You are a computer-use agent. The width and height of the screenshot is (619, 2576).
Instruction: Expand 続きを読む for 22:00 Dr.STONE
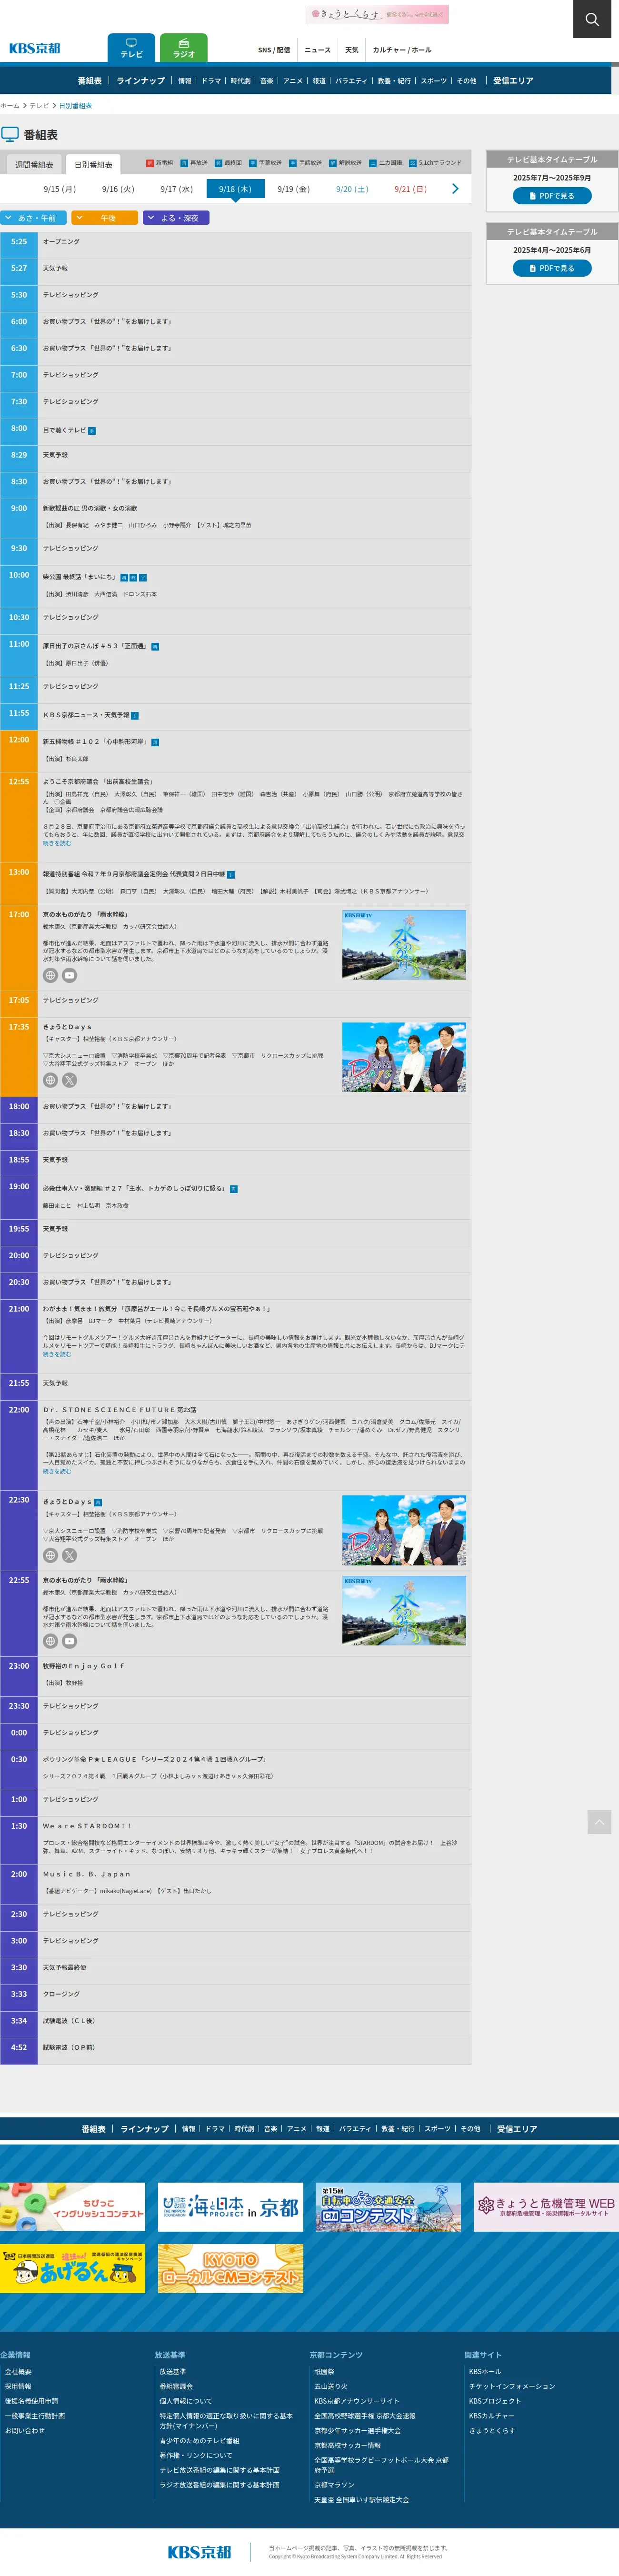click(x=57, y=1471)
